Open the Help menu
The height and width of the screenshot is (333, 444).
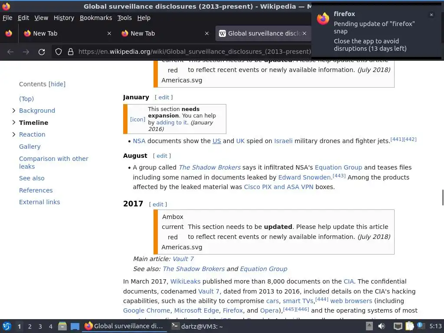tap(144, 18)
